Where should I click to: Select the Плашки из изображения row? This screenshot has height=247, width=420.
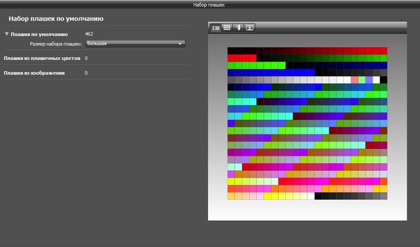click(x=97, y=73)
